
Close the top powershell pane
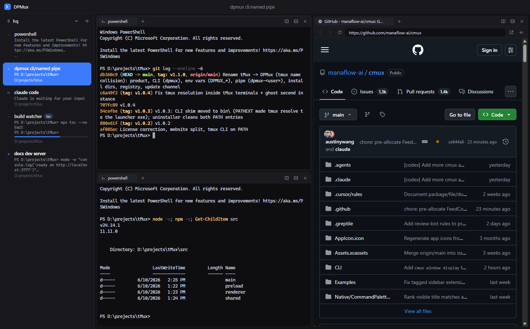click(305, 21)
